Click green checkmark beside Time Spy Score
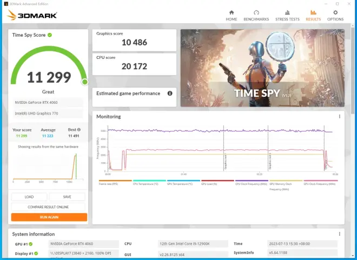This screenshot has height=260, width=357. point(50,35)
